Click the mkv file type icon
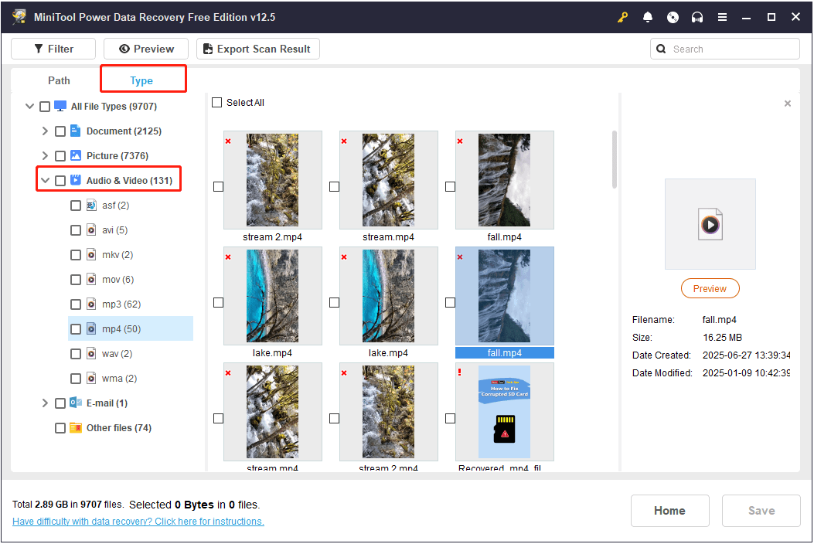Image resolution: width=814 pixels, height=544 pixels. point(91,254)
